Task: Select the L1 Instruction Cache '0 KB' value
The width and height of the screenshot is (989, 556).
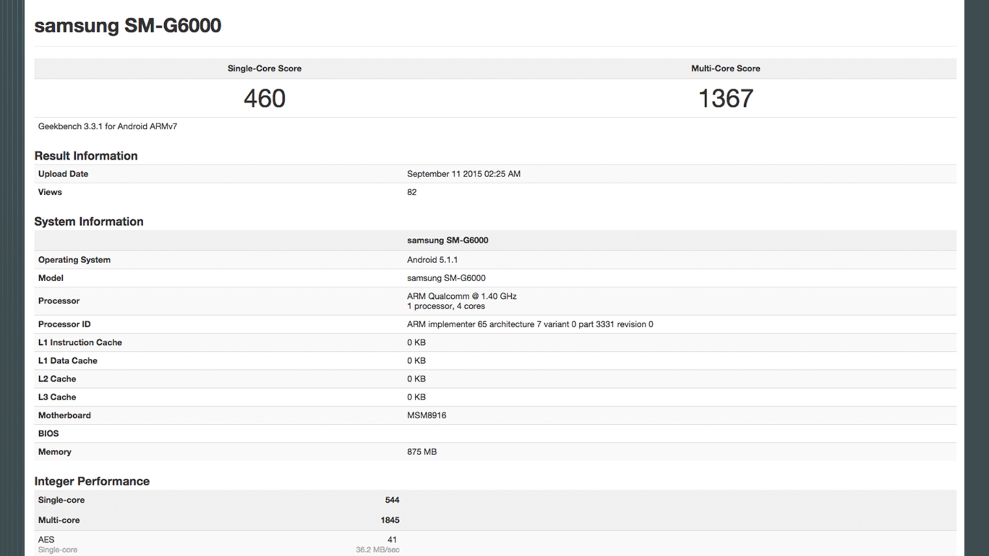Action: pos(416,343)
